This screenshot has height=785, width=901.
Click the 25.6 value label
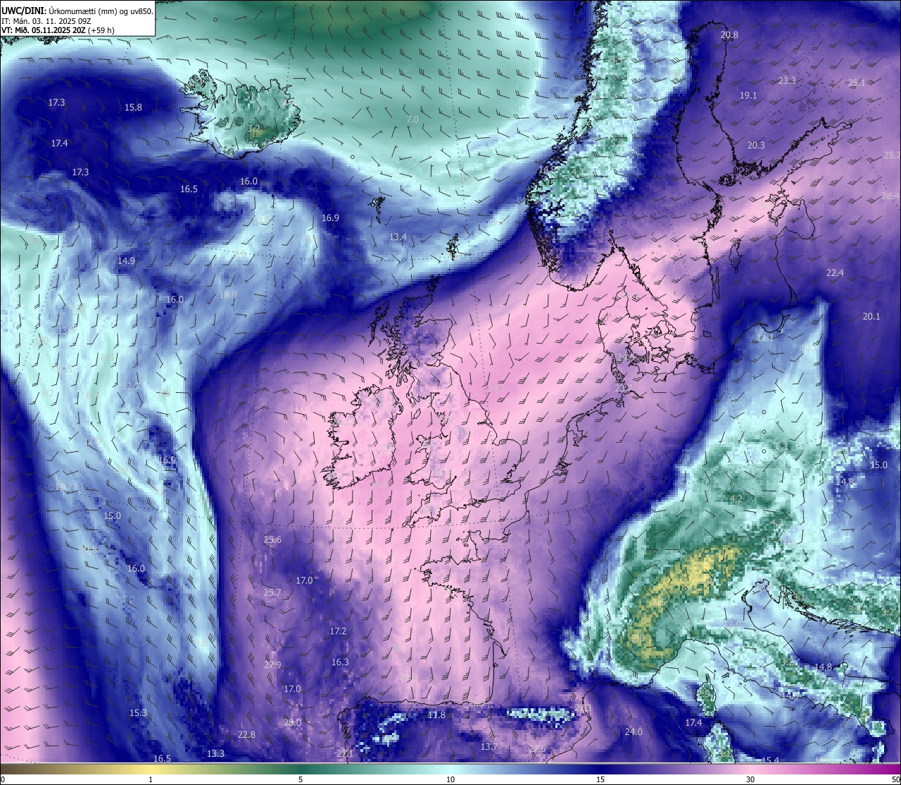click(272, 540)
